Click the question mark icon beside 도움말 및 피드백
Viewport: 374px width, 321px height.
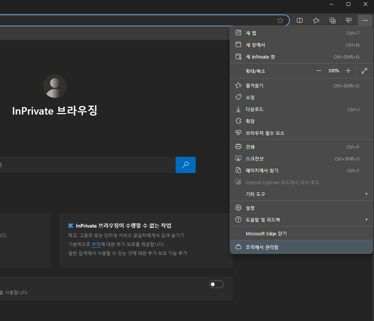[238, 219]
